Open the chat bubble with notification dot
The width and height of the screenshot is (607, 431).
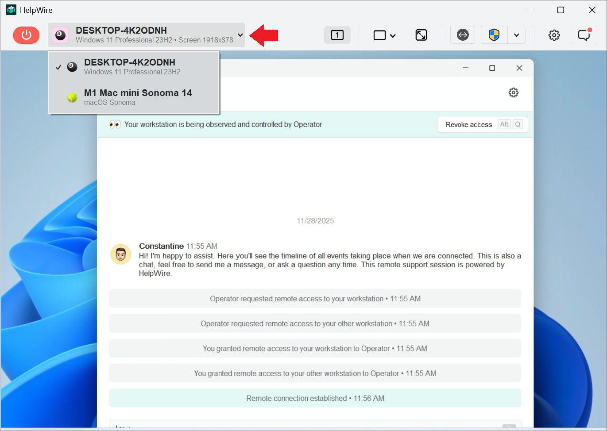tap(584, 35)
